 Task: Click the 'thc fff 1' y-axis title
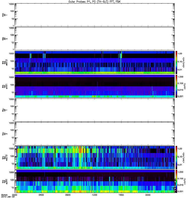(5, 110)
